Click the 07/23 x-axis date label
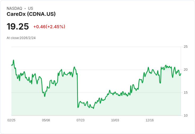 point(81,120)
